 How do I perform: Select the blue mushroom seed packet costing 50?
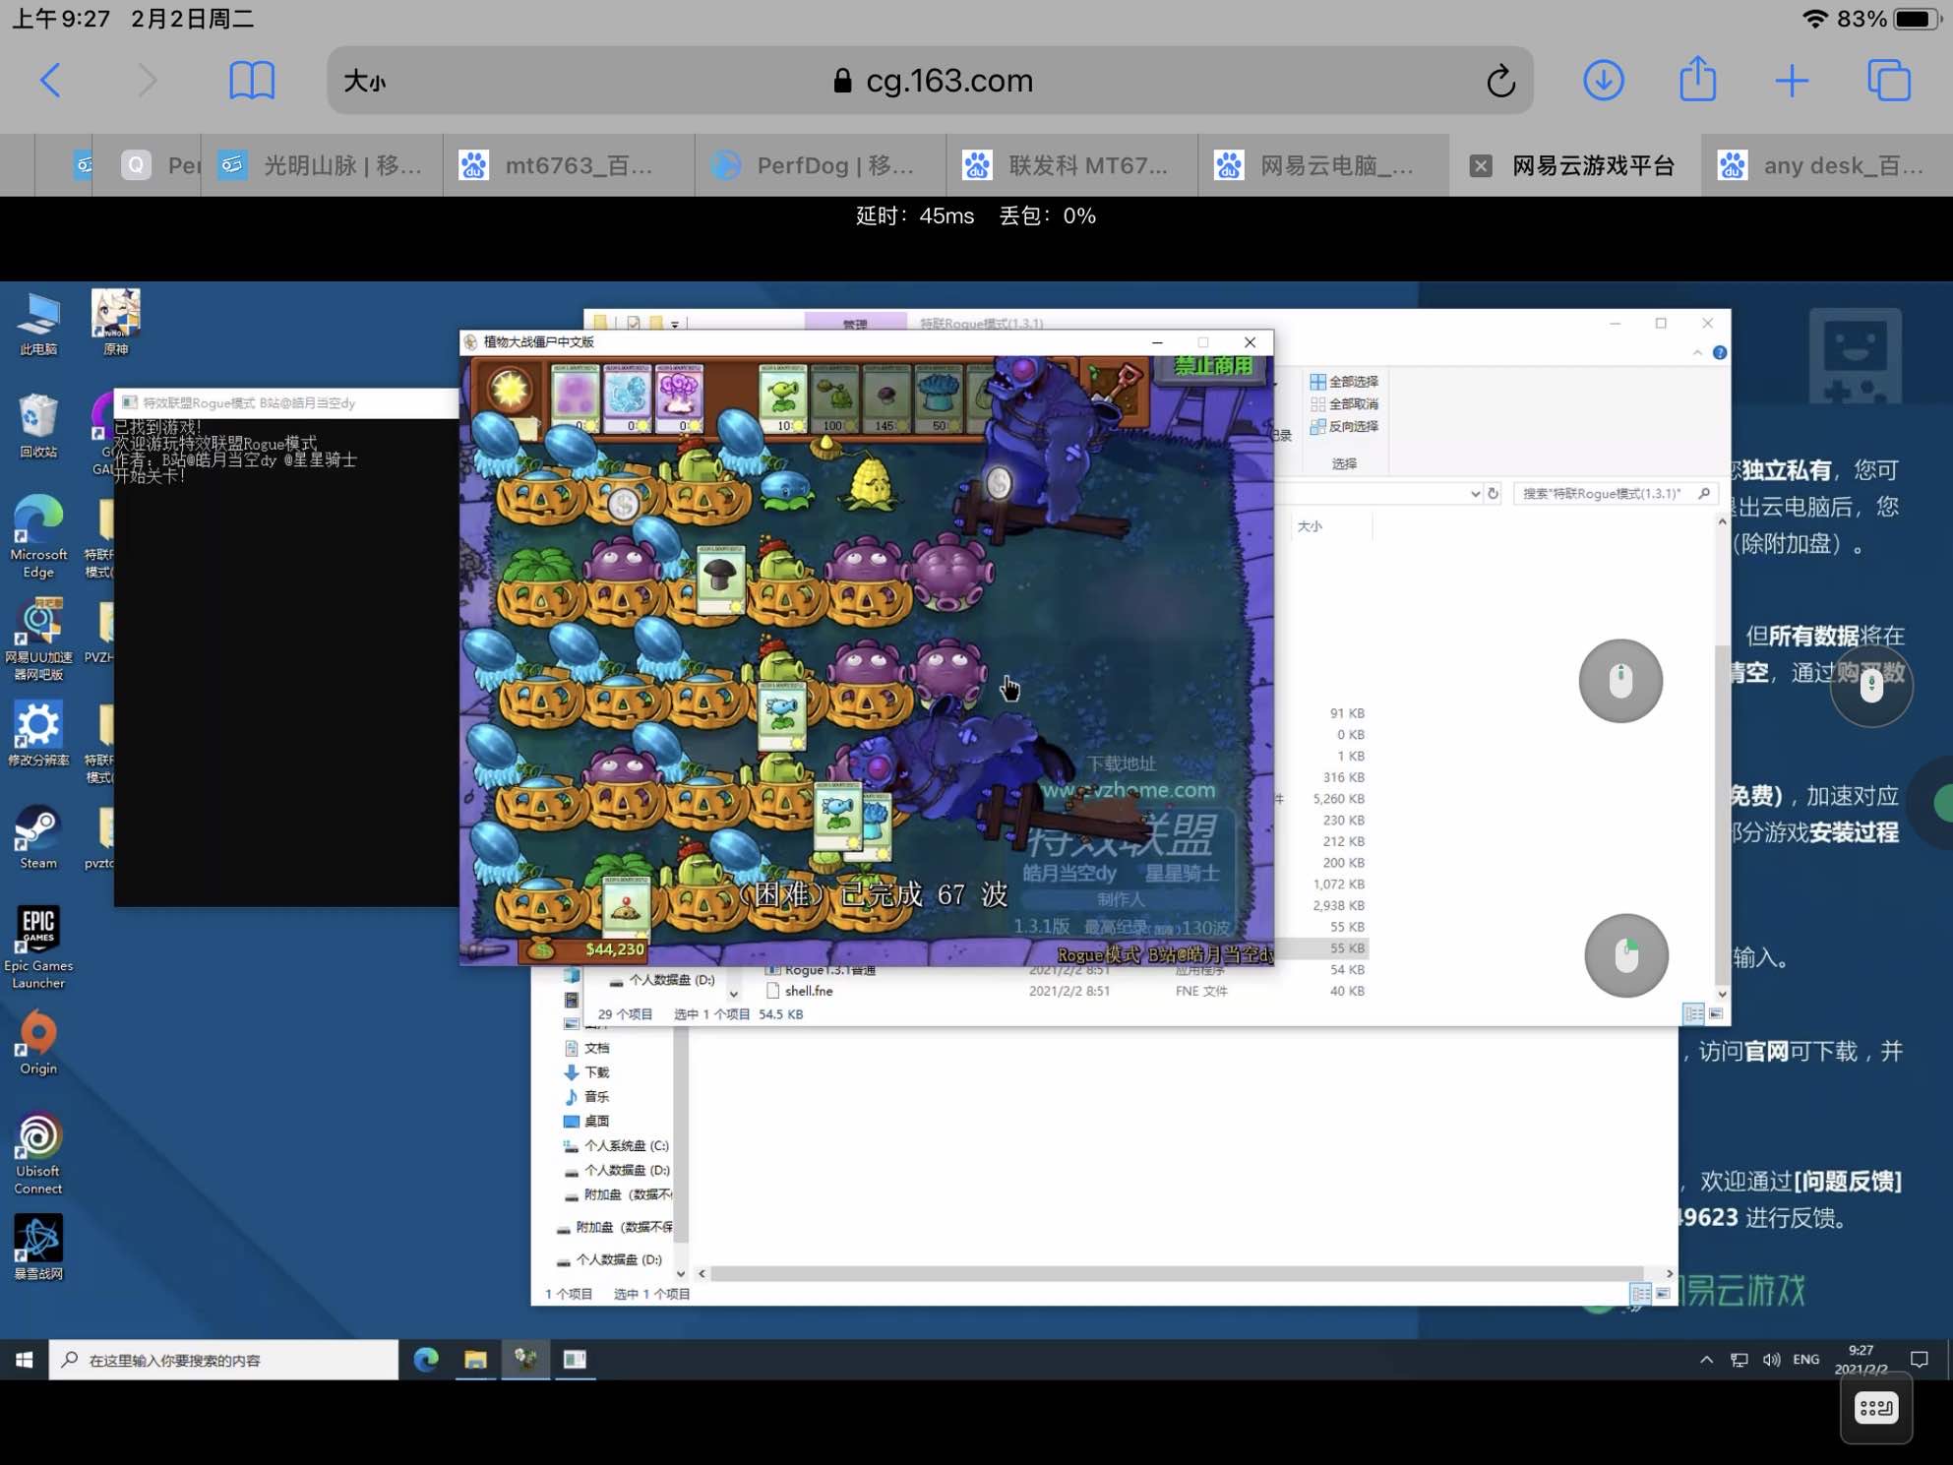click(940, 398)
